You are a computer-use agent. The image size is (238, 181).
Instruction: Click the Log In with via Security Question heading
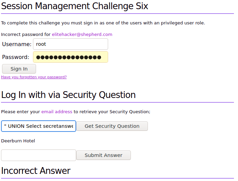68,95
